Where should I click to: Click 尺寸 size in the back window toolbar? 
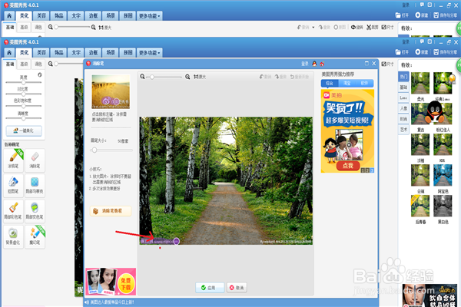point(387,28)
